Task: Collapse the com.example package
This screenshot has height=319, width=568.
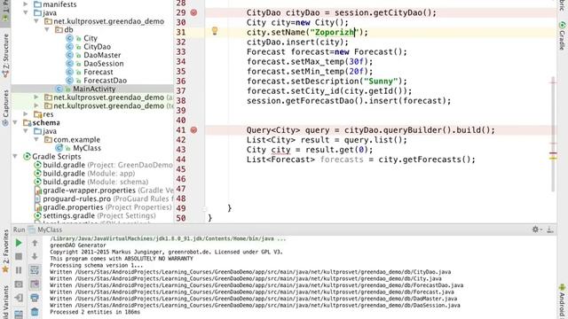Action: pos(36,140)
